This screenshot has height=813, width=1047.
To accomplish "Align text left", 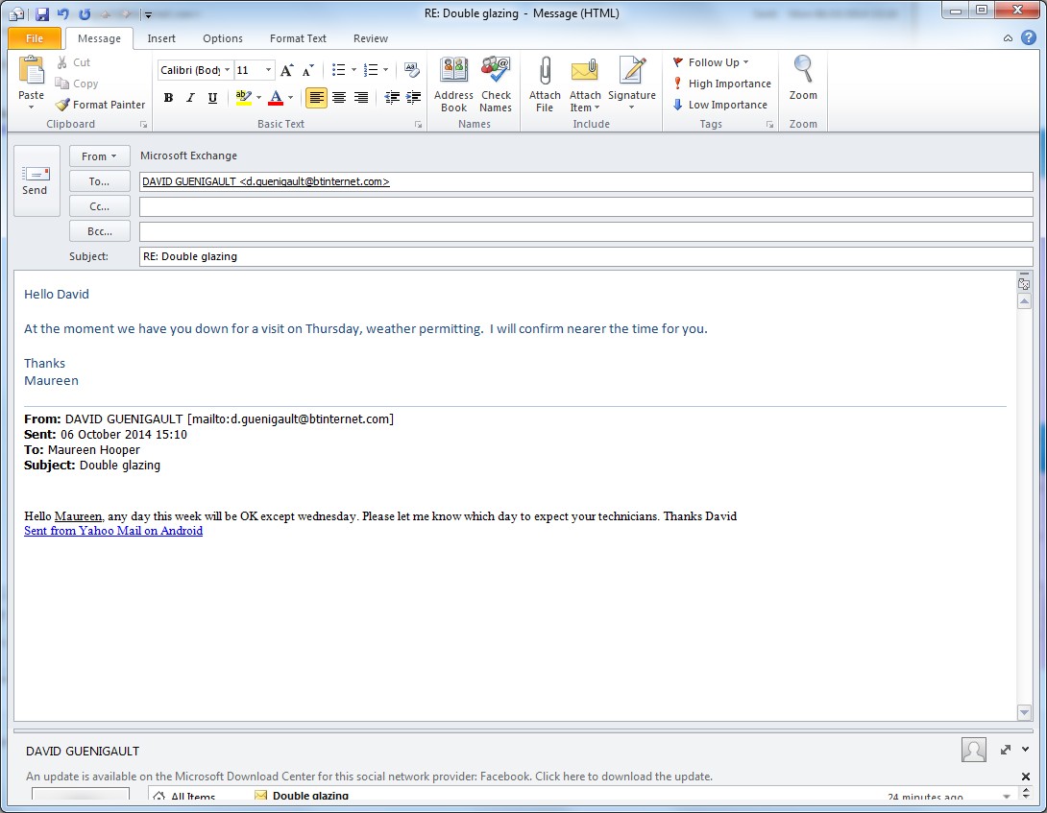I will [317, 98].
